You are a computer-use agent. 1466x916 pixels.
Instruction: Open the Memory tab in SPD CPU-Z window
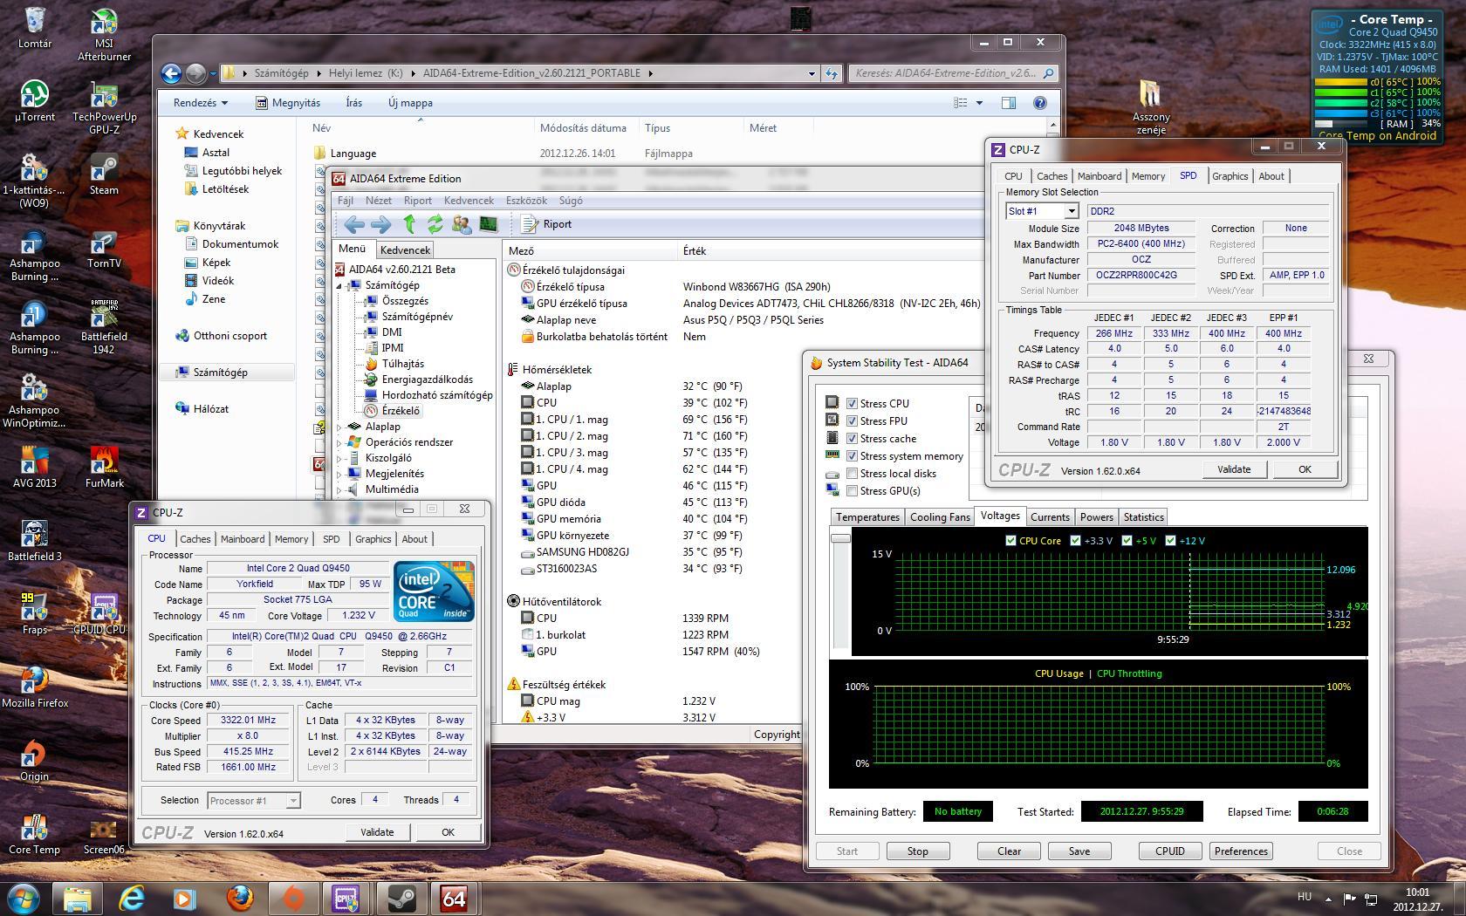(x=1148, y=176)
